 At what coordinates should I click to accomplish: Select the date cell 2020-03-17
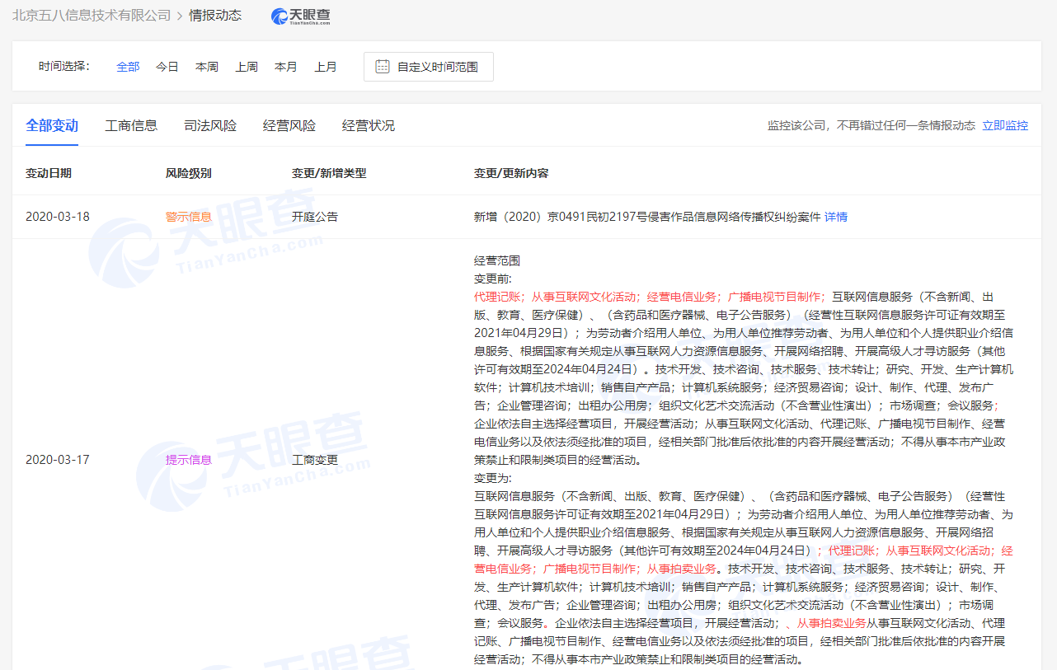tap(58, 460)
